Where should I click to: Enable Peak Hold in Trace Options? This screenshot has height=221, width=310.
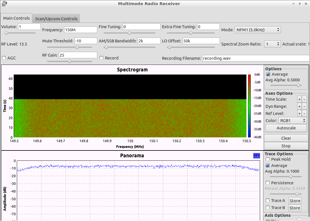click(268, 159)
